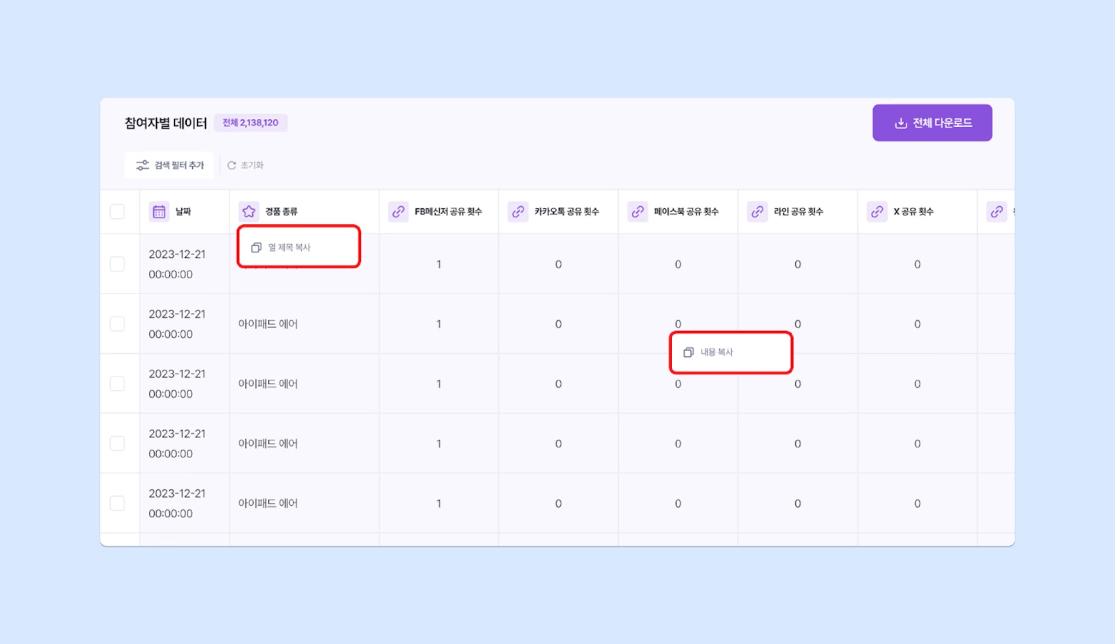
Task: Open 검색 필터 추가 filter button
Action: (169, 165)
